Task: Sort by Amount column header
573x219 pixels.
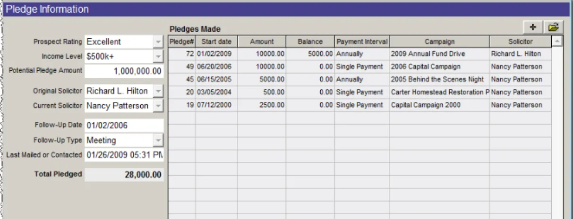Action: [x=262, y=42]
